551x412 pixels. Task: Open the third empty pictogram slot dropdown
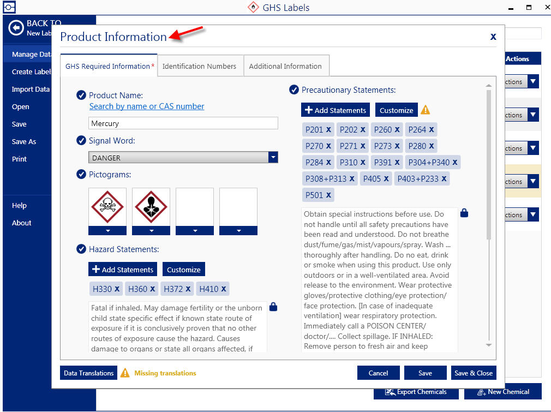tap(194, 231)
